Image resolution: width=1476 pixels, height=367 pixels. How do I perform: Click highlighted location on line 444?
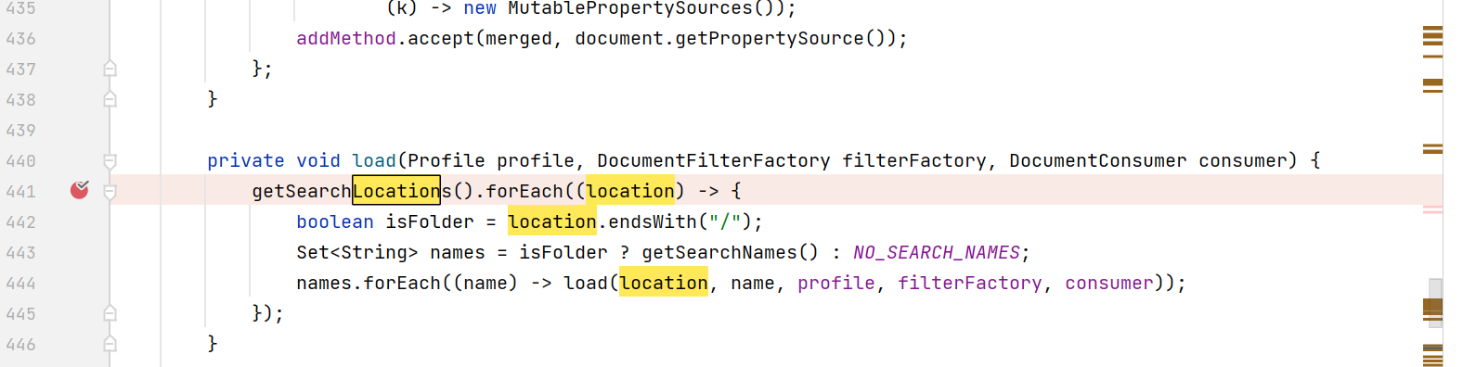[664, 283]
